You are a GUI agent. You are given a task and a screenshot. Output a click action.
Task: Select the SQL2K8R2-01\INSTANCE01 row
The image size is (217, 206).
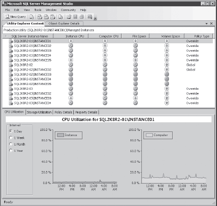pyautogui.click(x=107, y=41)
